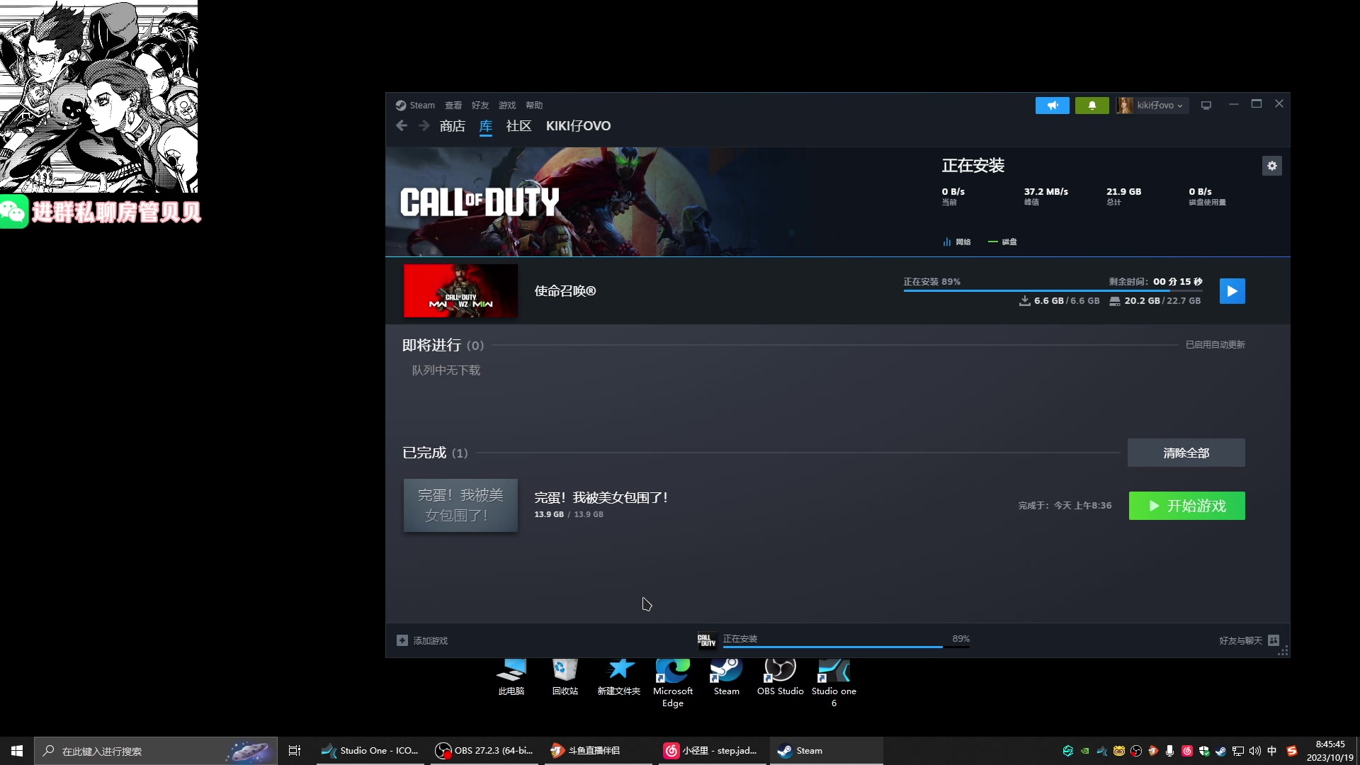Image resolution: width=1360 pixels, height=765 pixels.
Task: Click 清除全部 to clear completed downloads
Action: [x=1186, y=453]
